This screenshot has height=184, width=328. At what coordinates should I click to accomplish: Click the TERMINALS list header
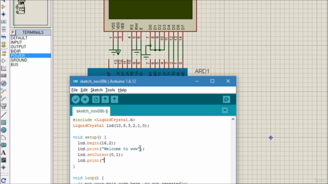pos(33,32)
